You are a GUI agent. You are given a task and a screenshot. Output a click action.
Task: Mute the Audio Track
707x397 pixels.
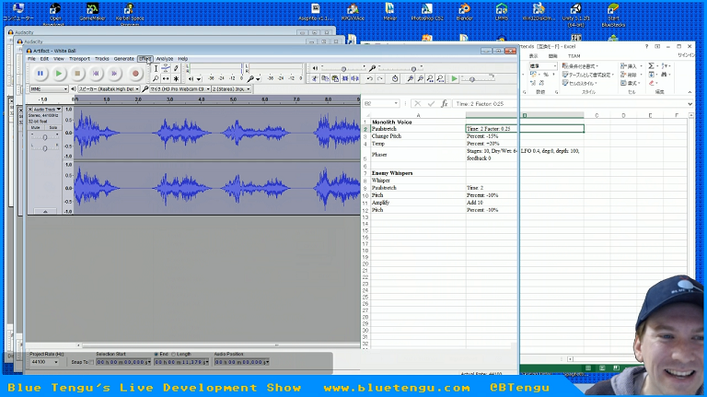(36, 128)
